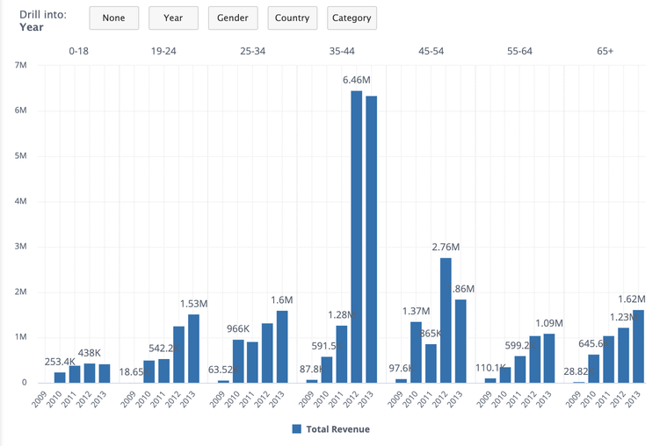Click the blue Total Revenue legend swatch

(x=296, y=429)
